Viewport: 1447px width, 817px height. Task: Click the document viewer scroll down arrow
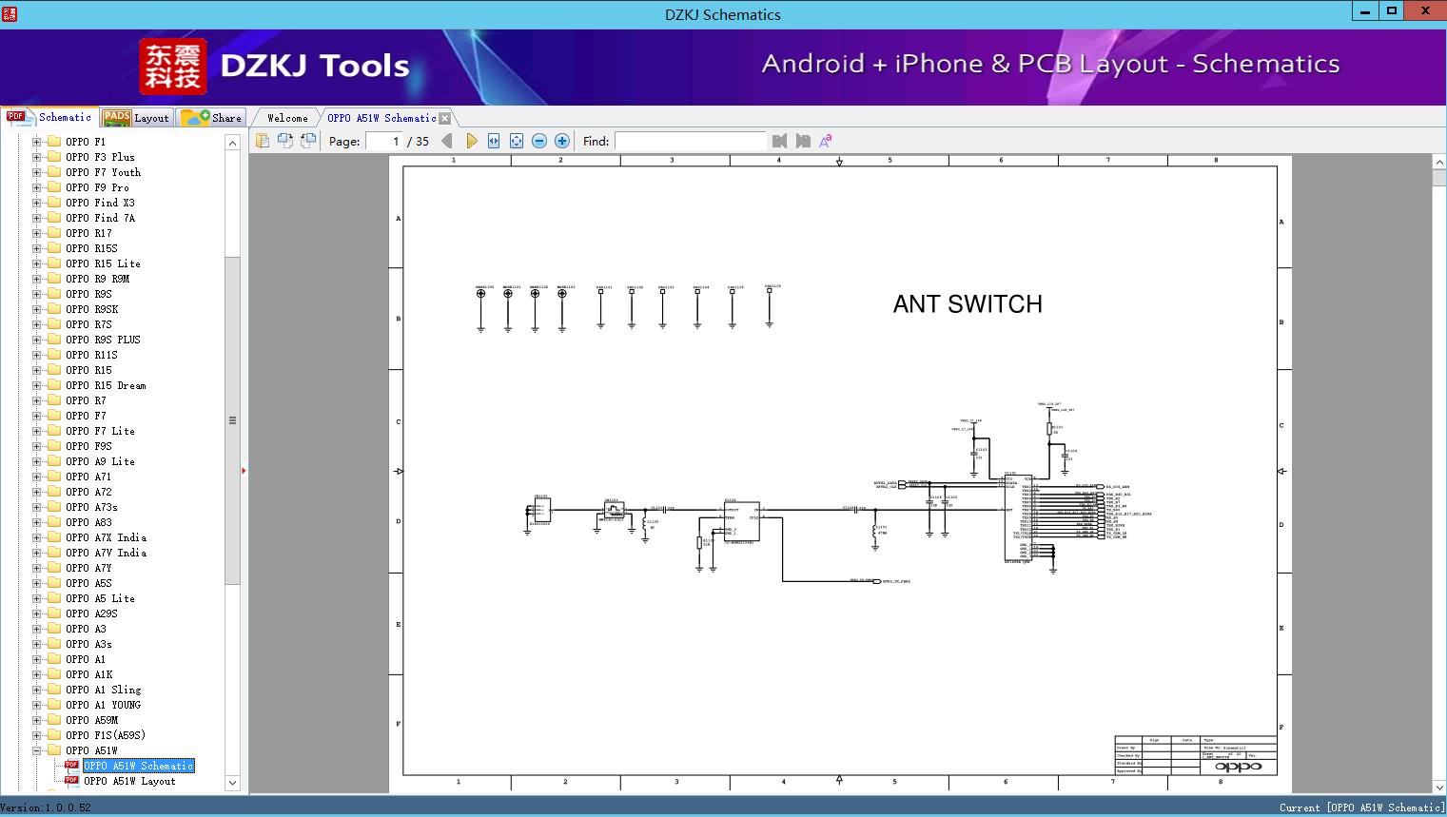(1439, 787)
